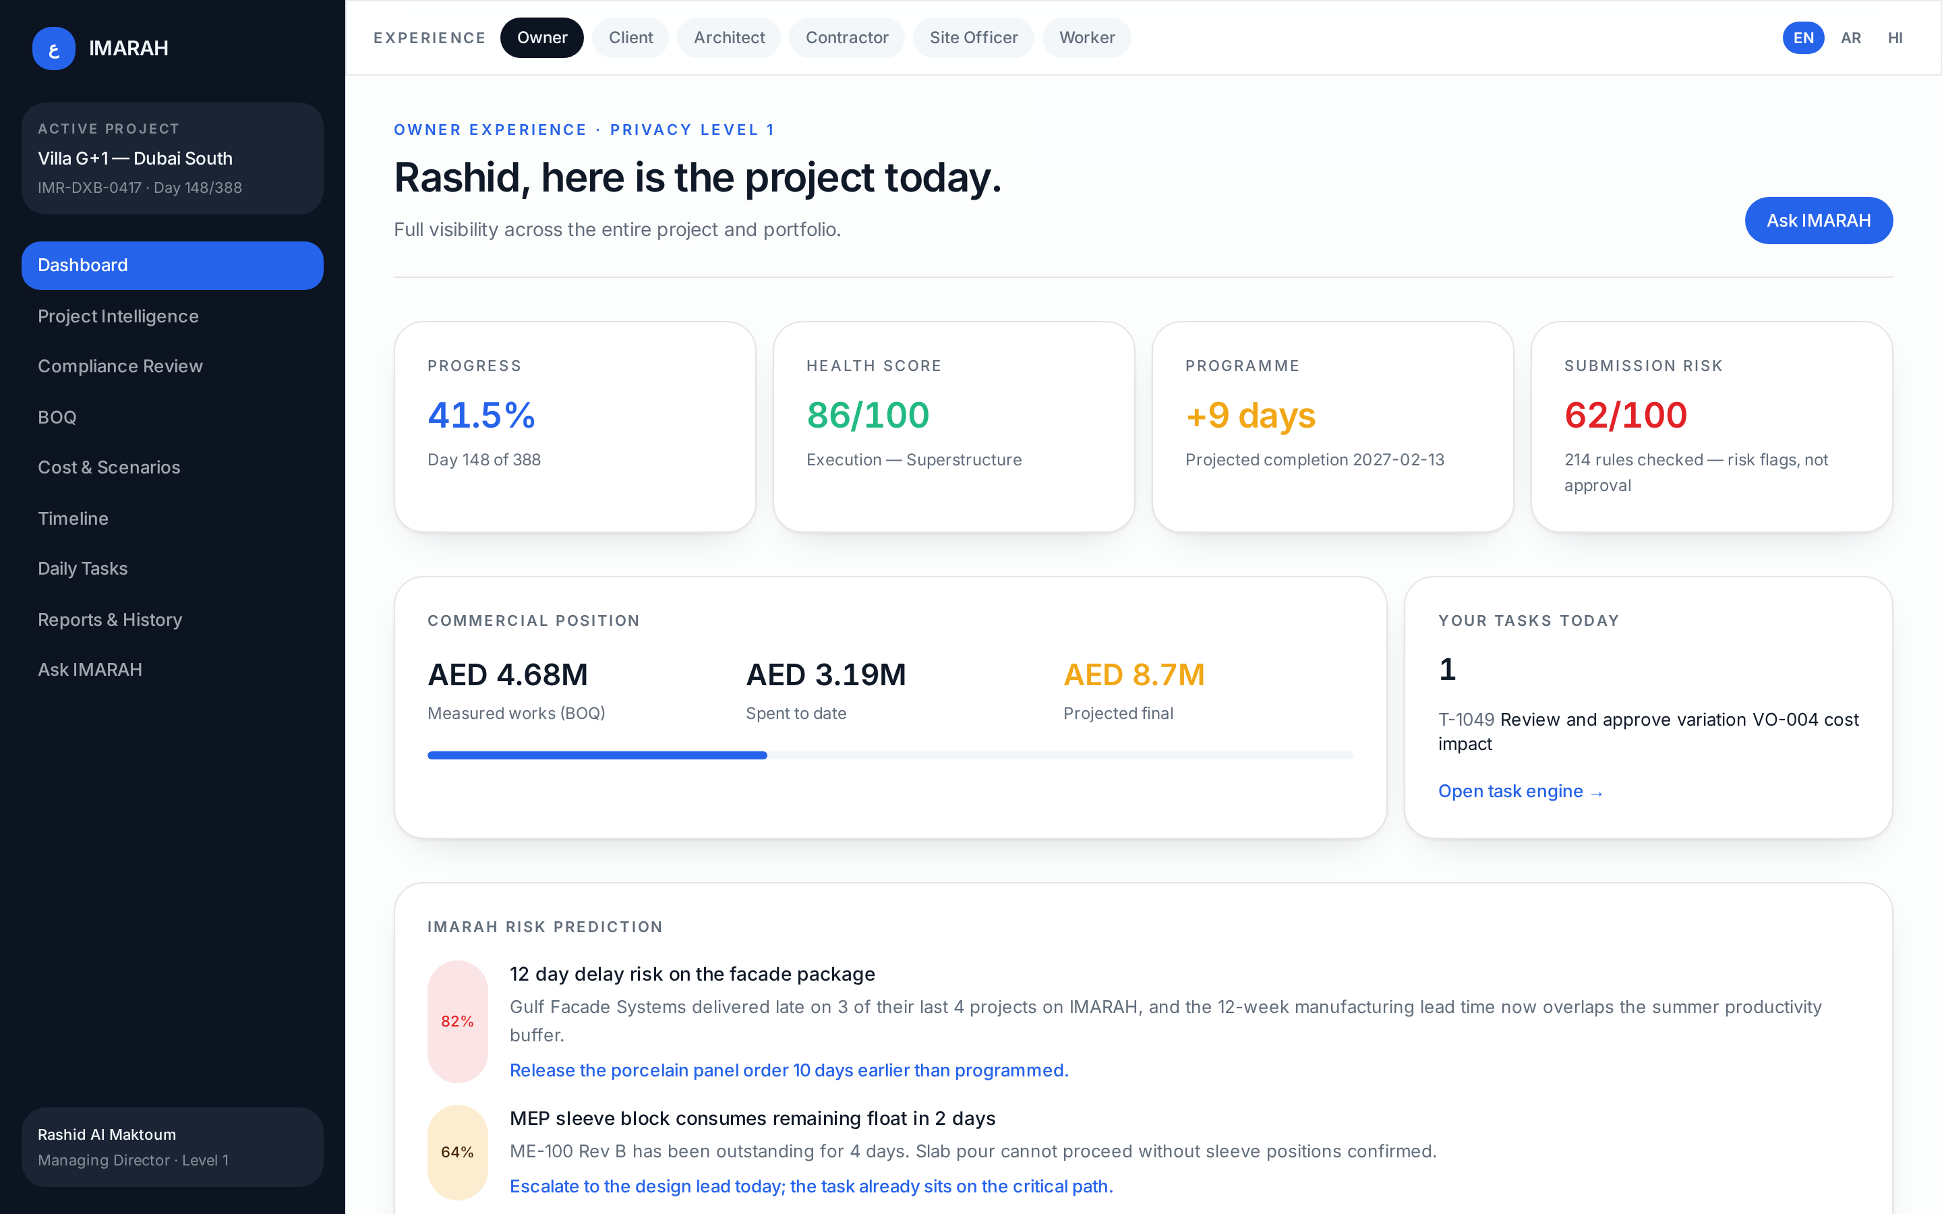Viewport: 1942px width, 1214px height.
Task: Click 'Release the porcelain panel order' recommendation
Action: point(789,1070)
